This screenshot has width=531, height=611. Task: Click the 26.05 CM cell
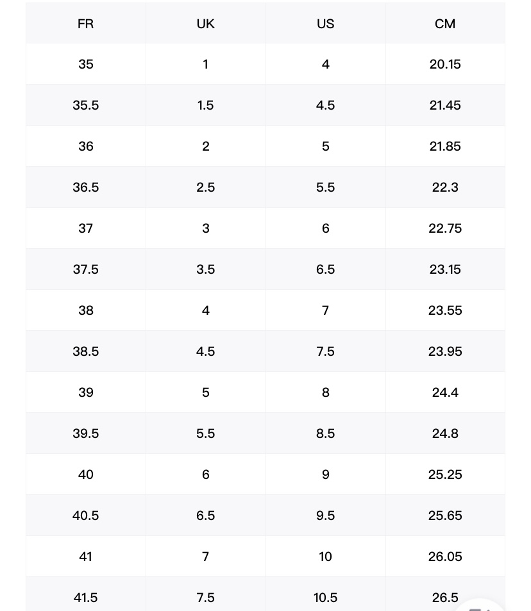coord(445,557)
